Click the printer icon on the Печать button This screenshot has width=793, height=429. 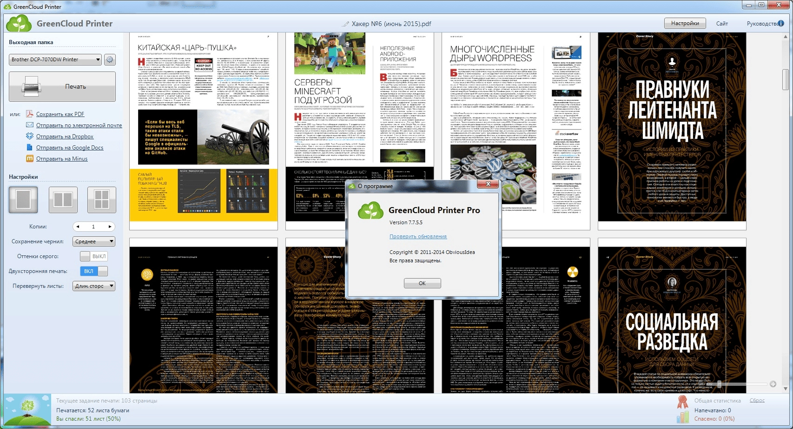[x=32, y=86]
